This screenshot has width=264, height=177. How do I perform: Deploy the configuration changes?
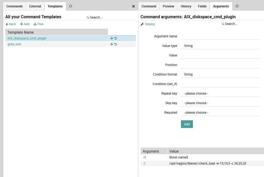pos(148,24)
